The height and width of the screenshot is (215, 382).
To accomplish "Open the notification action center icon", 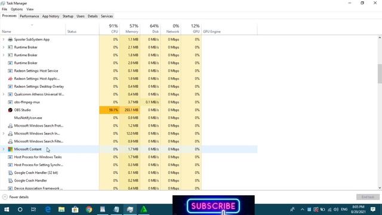I will tap(372, 209).
